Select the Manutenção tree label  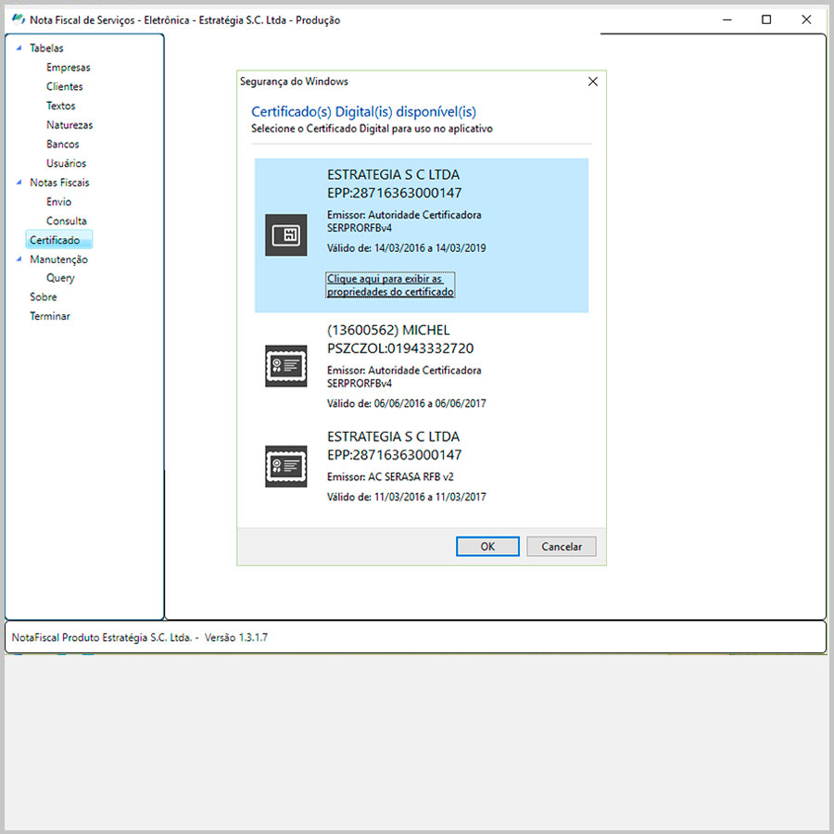[x=58, y=259]
